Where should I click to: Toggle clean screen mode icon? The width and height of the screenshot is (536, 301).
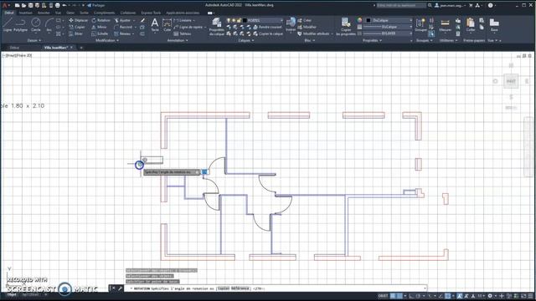(523, 296)
